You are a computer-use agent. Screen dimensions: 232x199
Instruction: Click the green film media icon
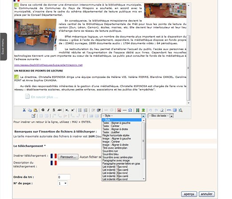coord(138,110)
